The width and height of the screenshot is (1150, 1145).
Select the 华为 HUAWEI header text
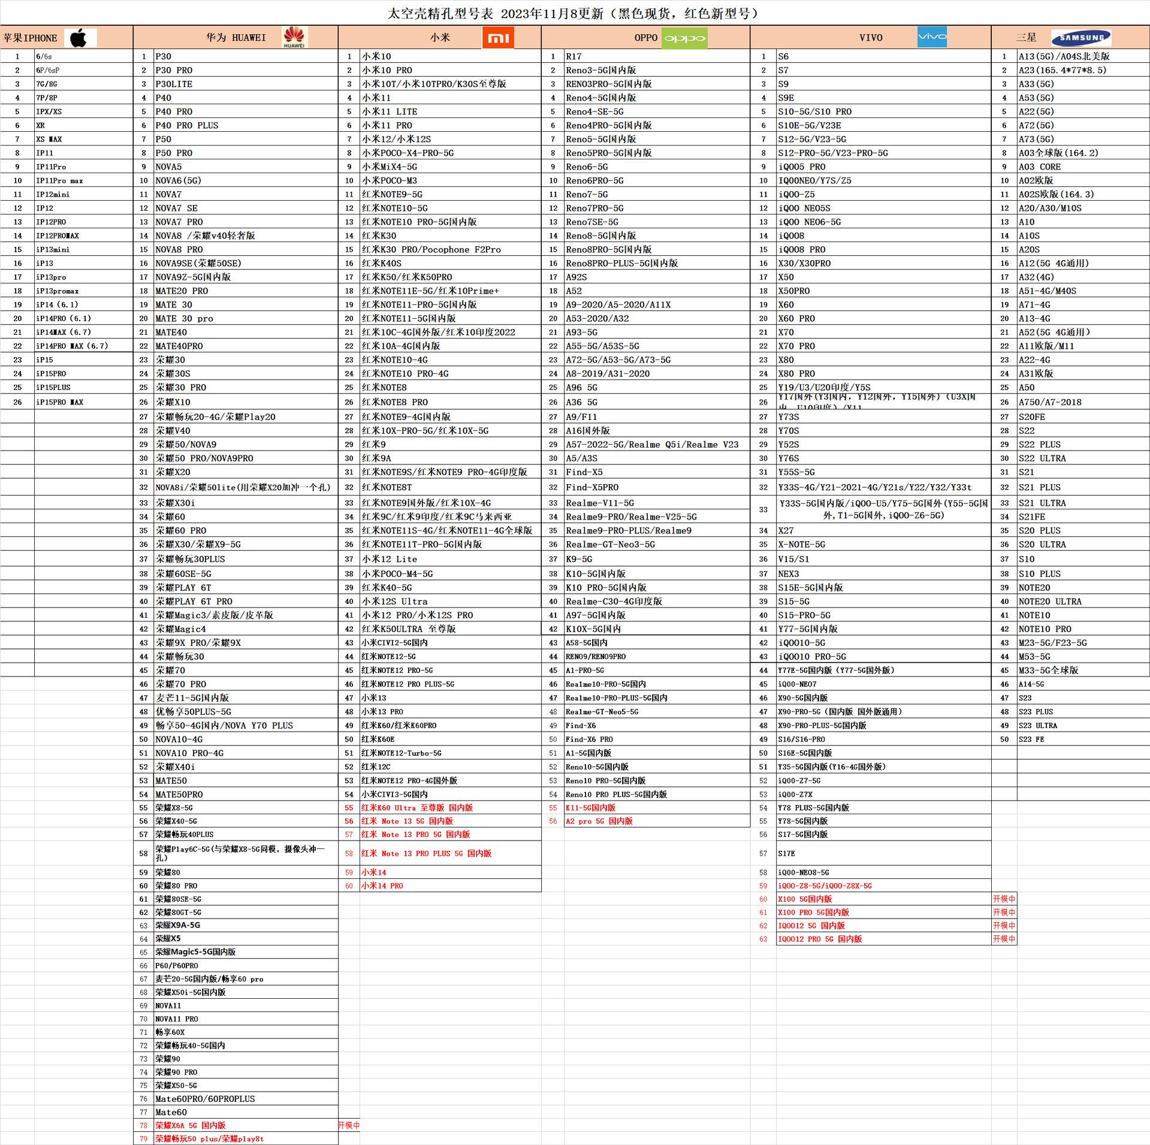pyautogui.click(x=236, y=38)
